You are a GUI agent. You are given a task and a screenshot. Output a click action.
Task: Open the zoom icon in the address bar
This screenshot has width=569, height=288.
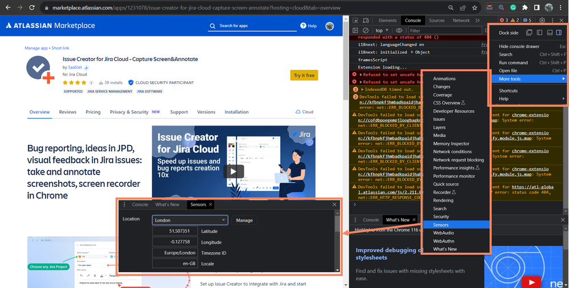point(451,7)
